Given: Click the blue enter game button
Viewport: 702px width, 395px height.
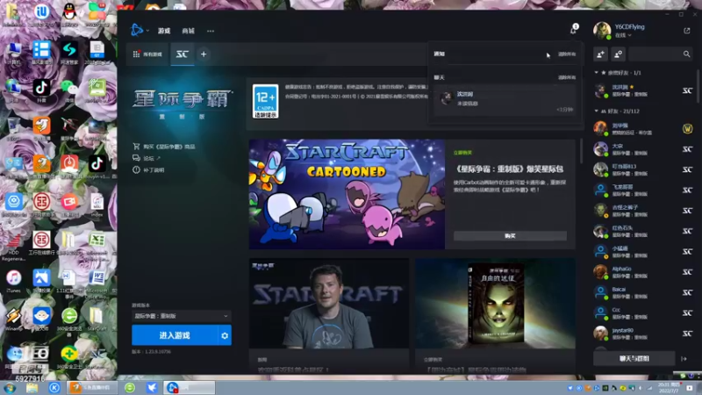Looking at the screenshot, I should 175,335.
